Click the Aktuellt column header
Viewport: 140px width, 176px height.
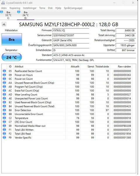pos(73,67)
